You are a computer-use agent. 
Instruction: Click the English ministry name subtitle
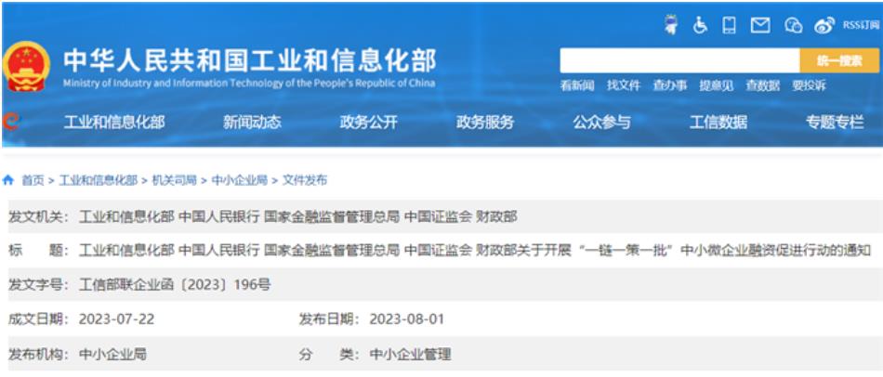(249, 84)
